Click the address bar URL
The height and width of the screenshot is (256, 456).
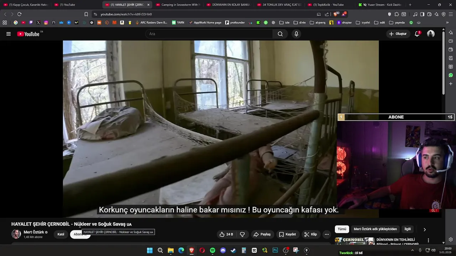tap(126, 14)
